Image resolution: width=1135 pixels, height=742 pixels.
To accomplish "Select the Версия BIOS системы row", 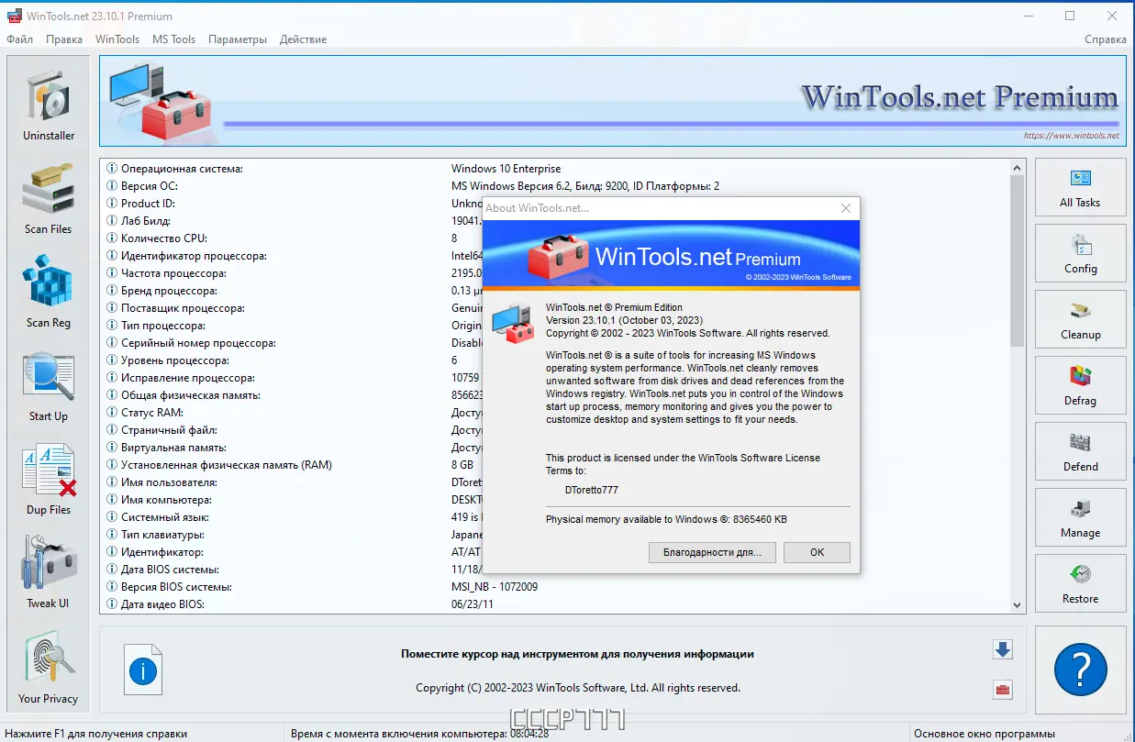I will click(554, 587).
